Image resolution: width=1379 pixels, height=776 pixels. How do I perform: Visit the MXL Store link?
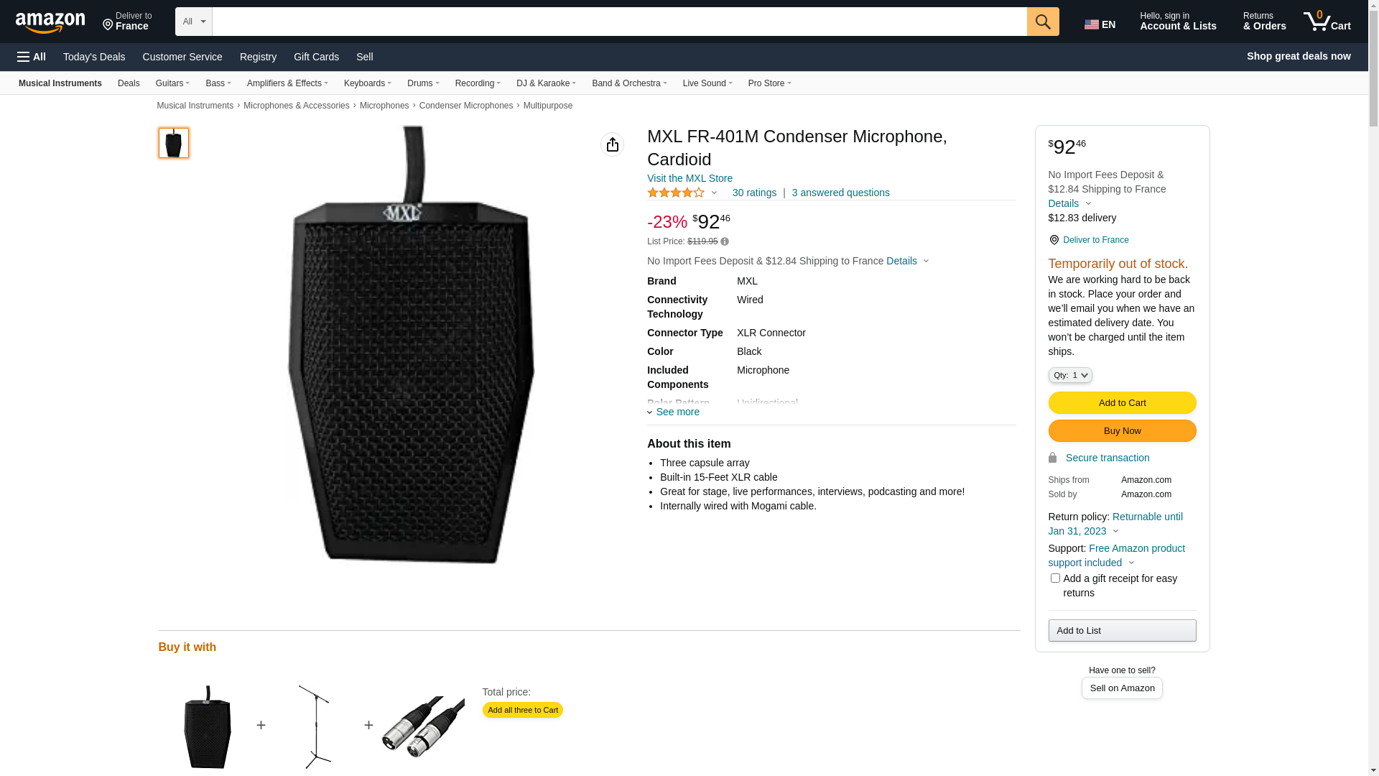point(689,178)
